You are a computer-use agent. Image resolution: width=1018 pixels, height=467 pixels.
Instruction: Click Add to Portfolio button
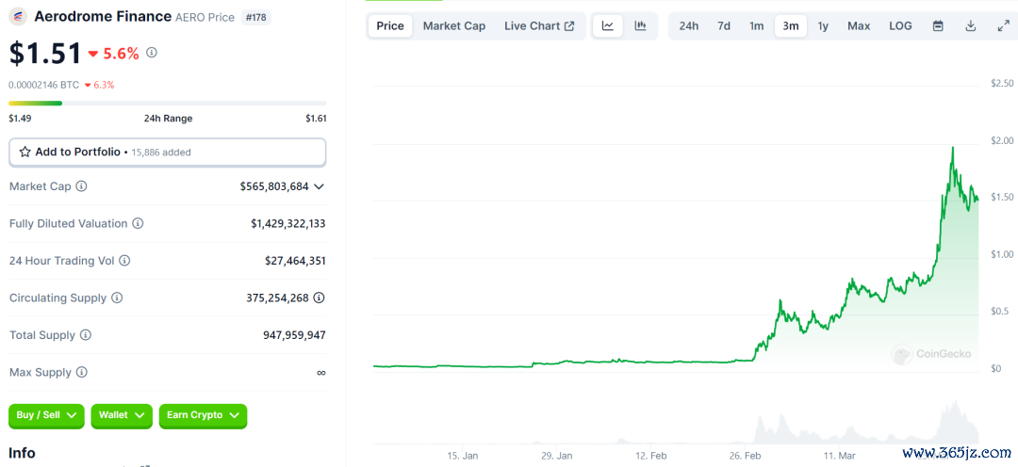pos(167,152)
